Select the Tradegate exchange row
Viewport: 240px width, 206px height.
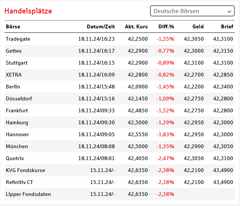point(18,39)
